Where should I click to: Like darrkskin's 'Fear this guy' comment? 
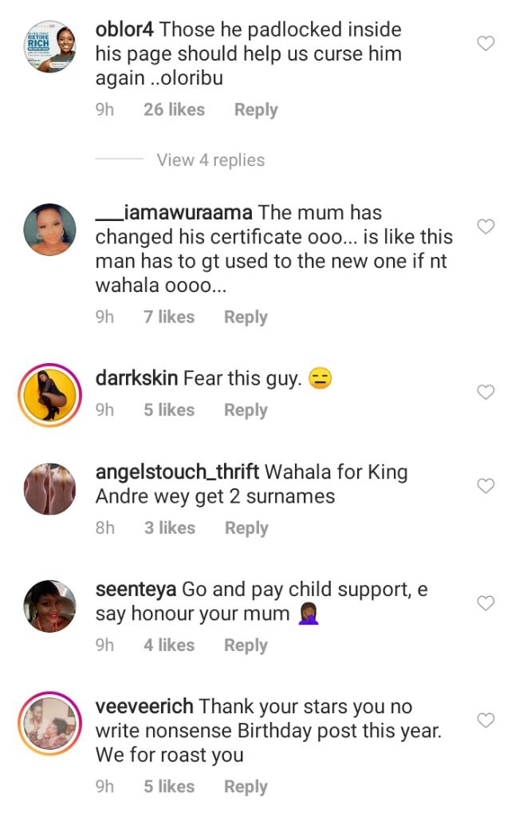(x=486, y=392)
